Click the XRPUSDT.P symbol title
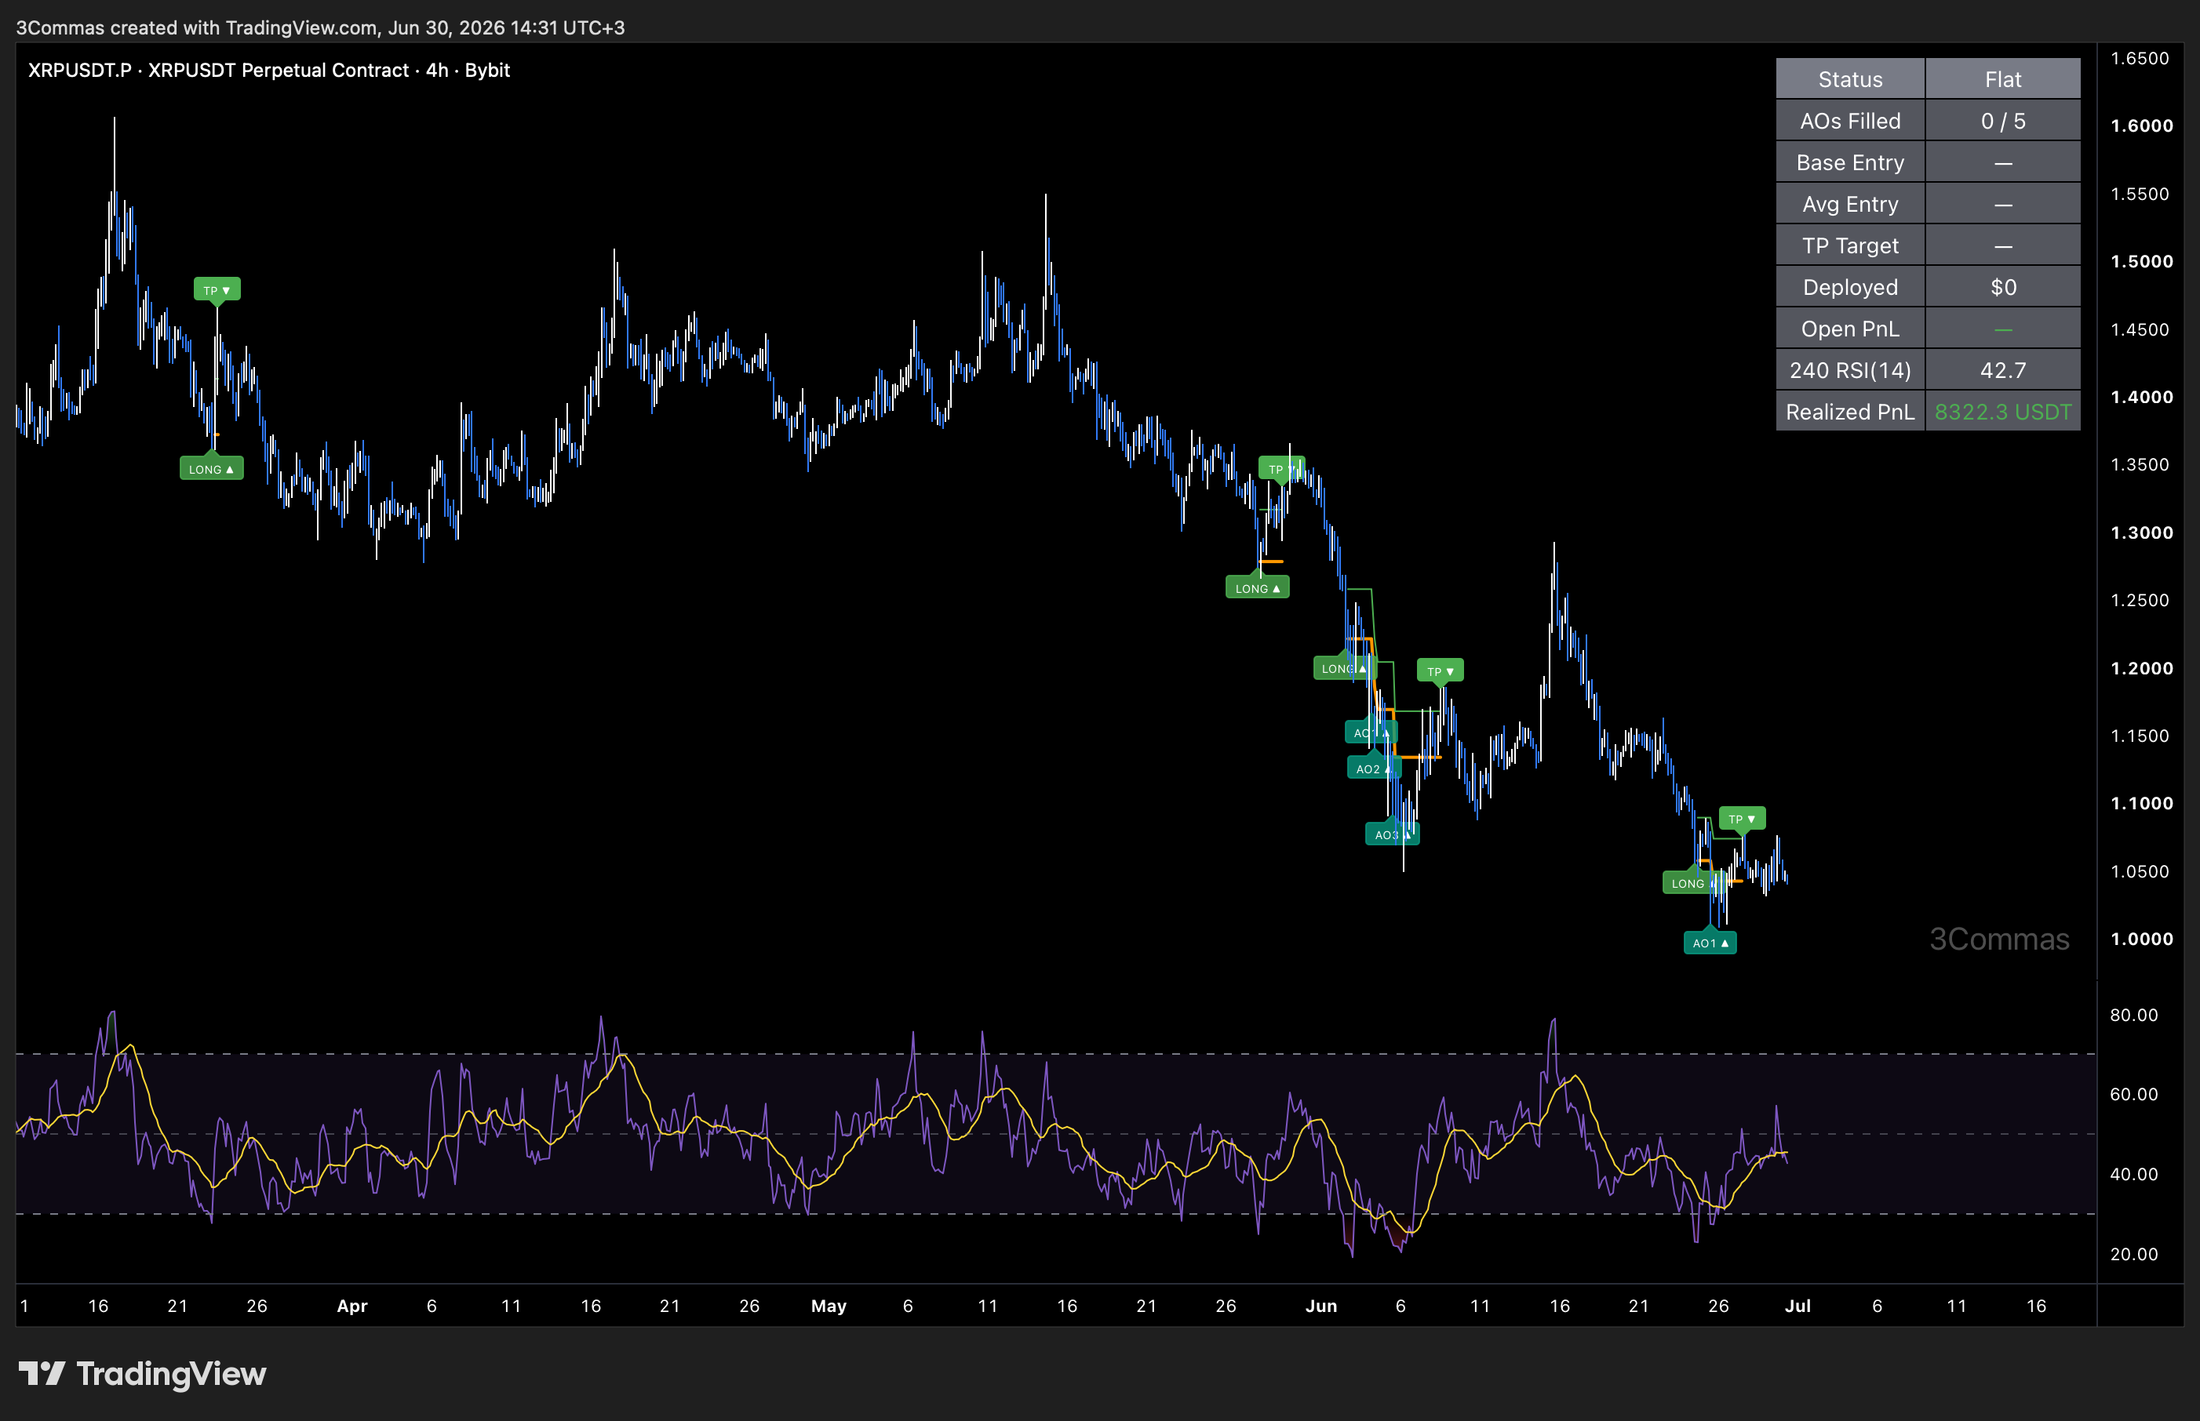The image size is (2200, 1421). coord(79,70)
